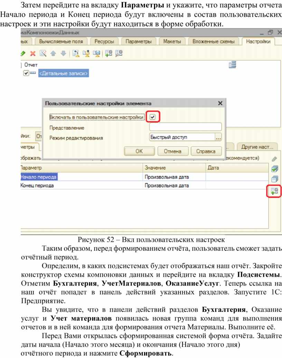Image resolution: width=282 pixels, height=358 pixels.
Task: Click the Значение column header
Action: pyautogui.click(x=174, y=168)
